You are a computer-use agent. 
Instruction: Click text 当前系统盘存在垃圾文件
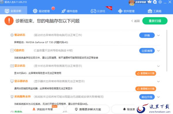coord(56,58)
